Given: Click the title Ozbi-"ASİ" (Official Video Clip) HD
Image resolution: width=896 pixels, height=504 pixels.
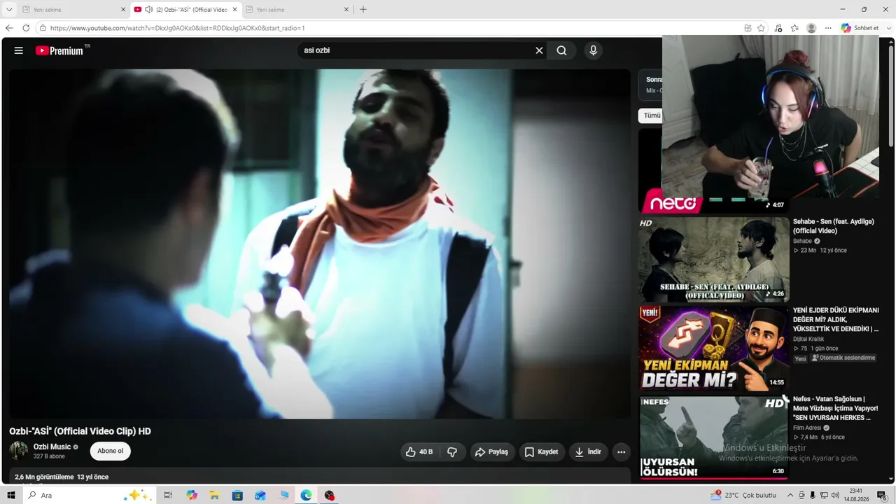Looking at the screenshot, I should click(80, 431).
